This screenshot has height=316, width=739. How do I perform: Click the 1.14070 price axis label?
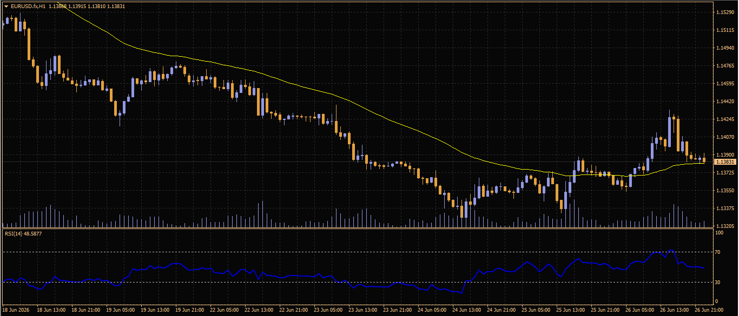tap(724, 137)
